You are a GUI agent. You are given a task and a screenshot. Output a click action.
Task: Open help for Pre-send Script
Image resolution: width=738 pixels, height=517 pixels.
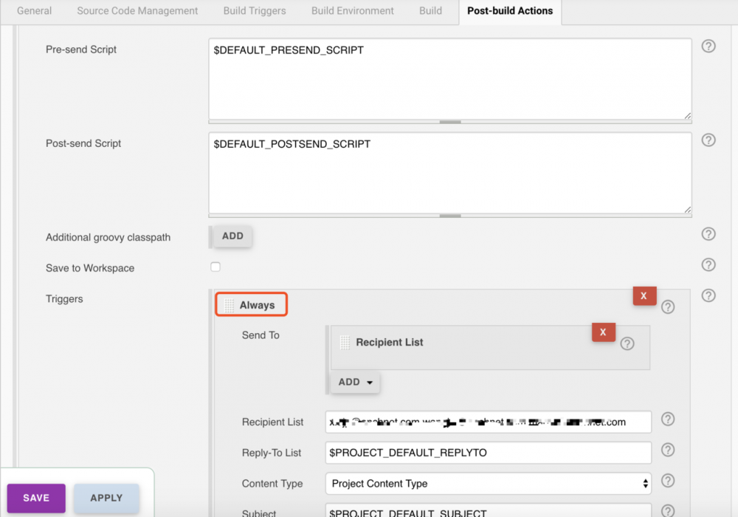click(x=708, y=46)
